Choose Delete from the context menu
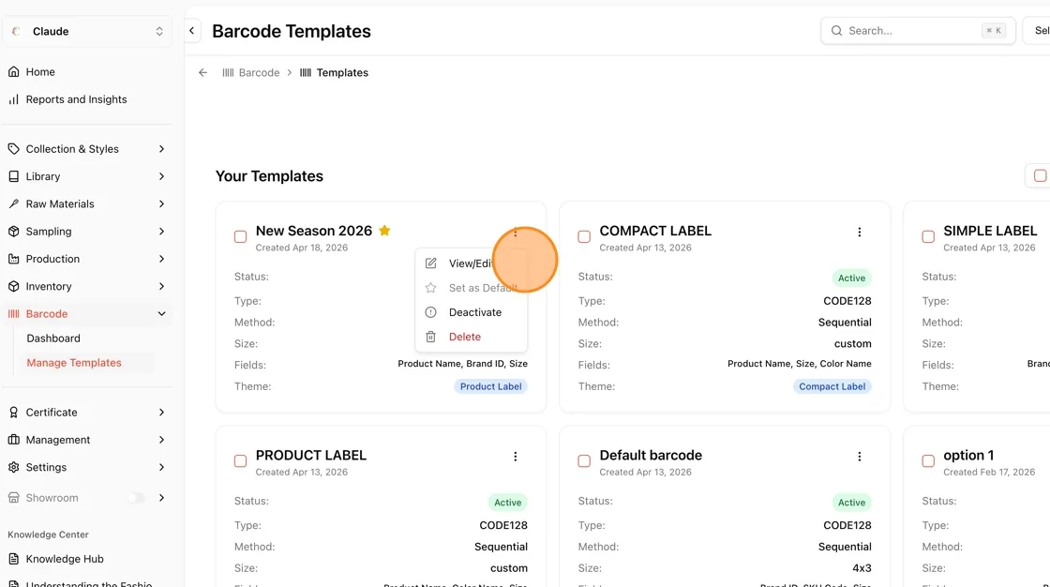1050x587 pixels. [x=472, y=337]
